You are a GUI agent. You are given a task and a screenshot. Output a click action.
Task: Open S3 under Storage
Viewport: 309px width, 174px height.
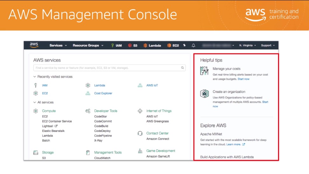(44, 158)
